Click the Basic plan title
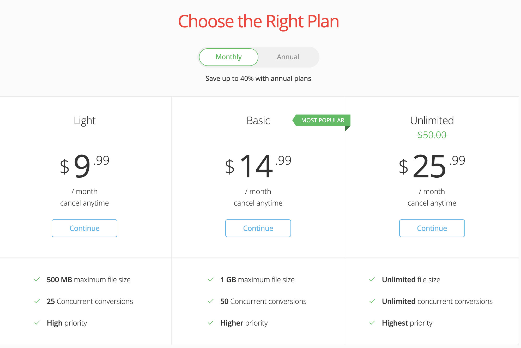The width and height of the screenshot is (521, 348). (x=258, y=121)
